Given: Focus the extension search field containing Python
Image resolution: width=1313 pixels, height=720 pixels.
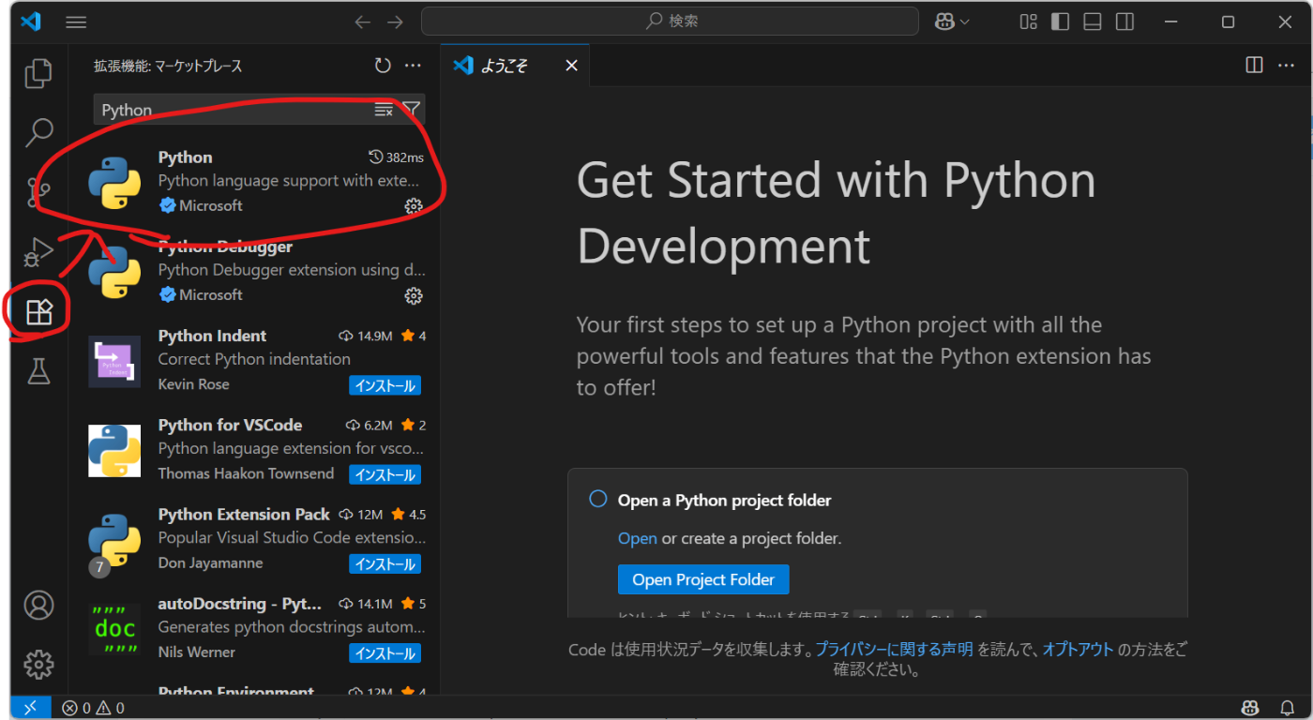Looking at the screenshot, I should coord(233,110).
